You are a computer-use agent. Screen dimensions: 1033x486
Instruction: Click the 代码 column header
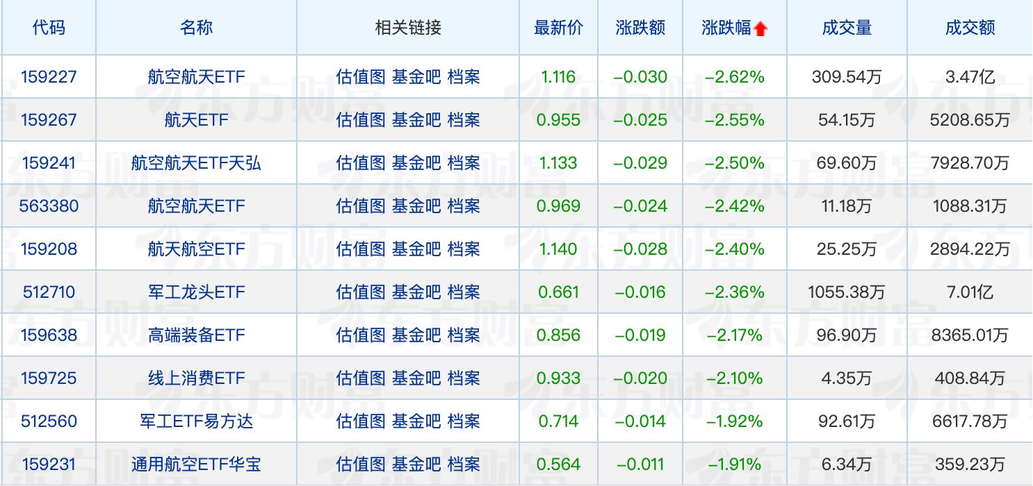point(49,28)
